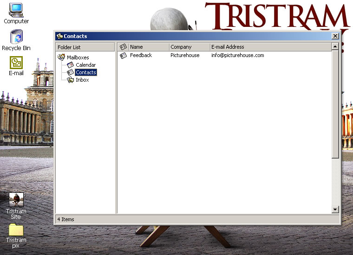
Task: Select the Calendar folder
Action: 86,65
